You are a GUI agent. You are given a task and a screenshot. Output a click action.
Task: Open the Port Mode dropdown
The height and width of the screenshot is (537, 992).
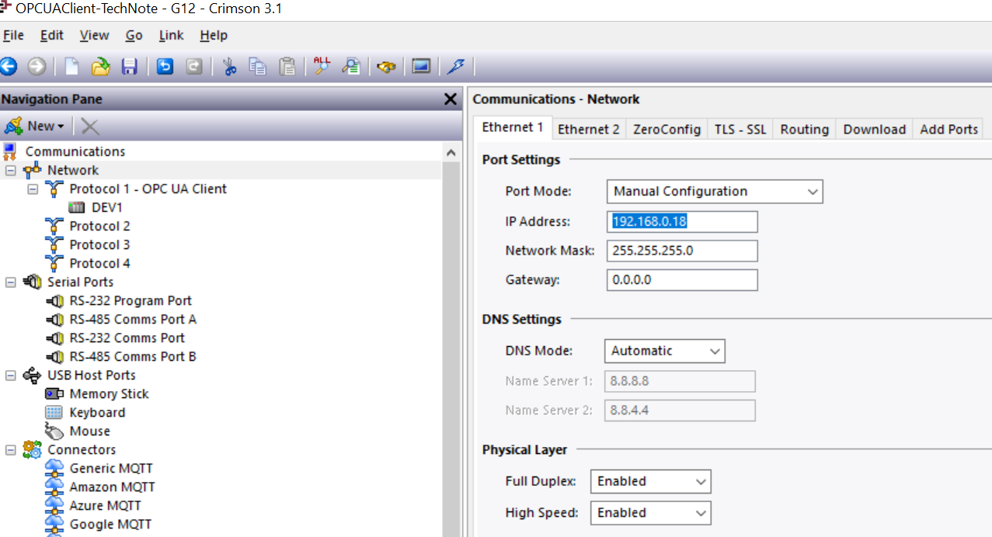pyautogui.click(x=715, y=191)
